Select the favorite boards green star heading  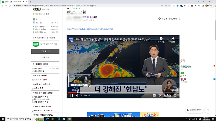click(x=41, y=64)
